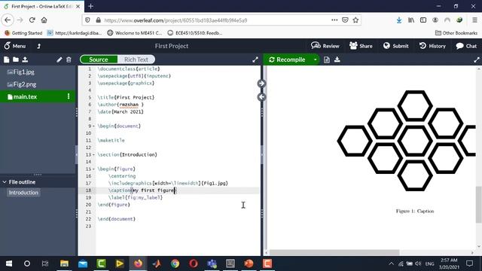Viewport: 482px width, 271px height.
Task: Open Google Chrome from the taskbar
Action: [x=175, y=263]
